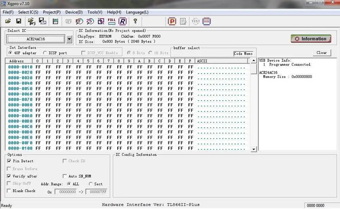Image resolution: width=340 pixels, height=209 pixels.
Task: Click the address row 0000-00A0
Action: (20, 116)
